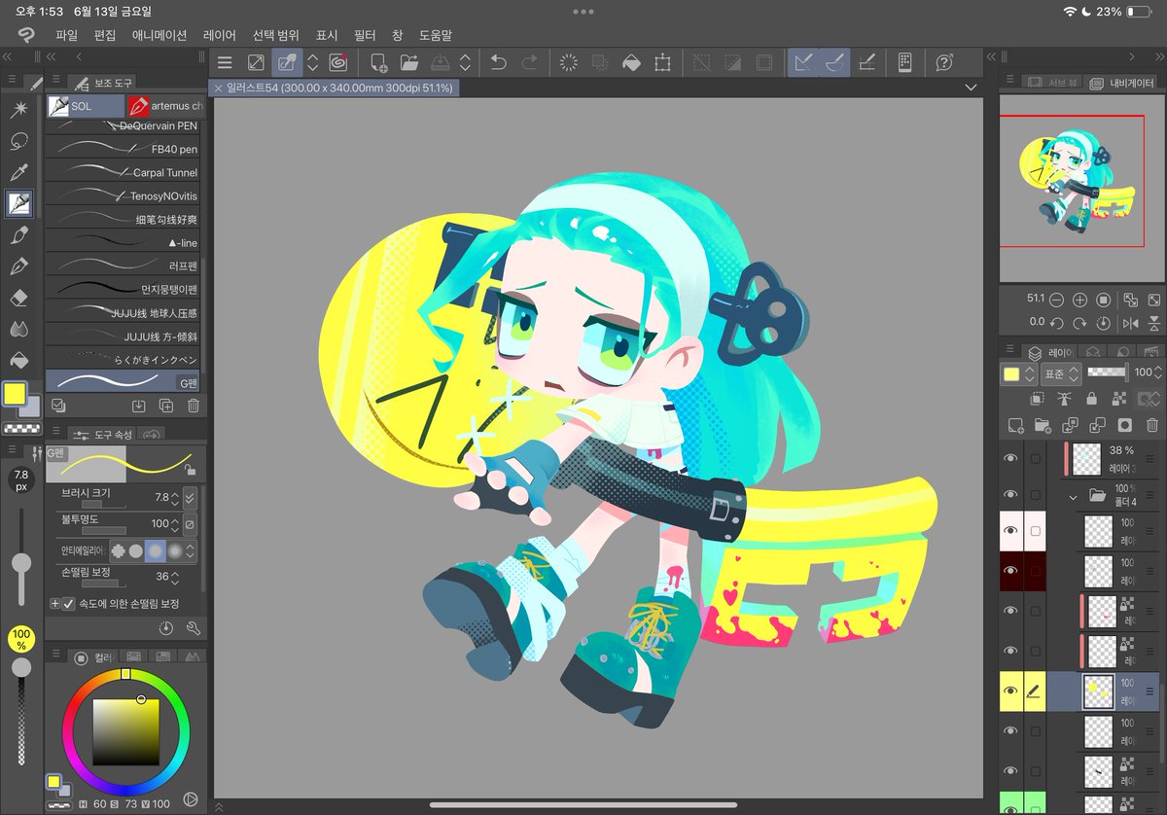The width and height of the screenshot is (1167, 815).
Task: Hide the 38% layer with eye icon
Action: (1010, 458)
